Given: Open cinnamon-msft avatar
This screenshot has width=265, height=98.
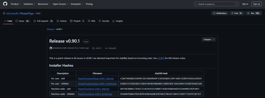Looking at the screenshot, I should click(51, 48).
